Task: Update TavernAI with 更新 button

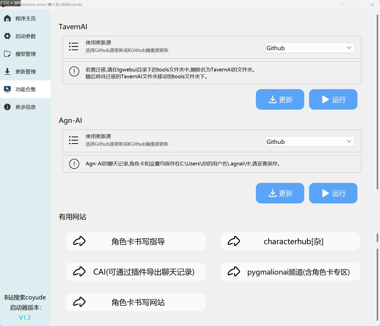Action: [280, 99]
